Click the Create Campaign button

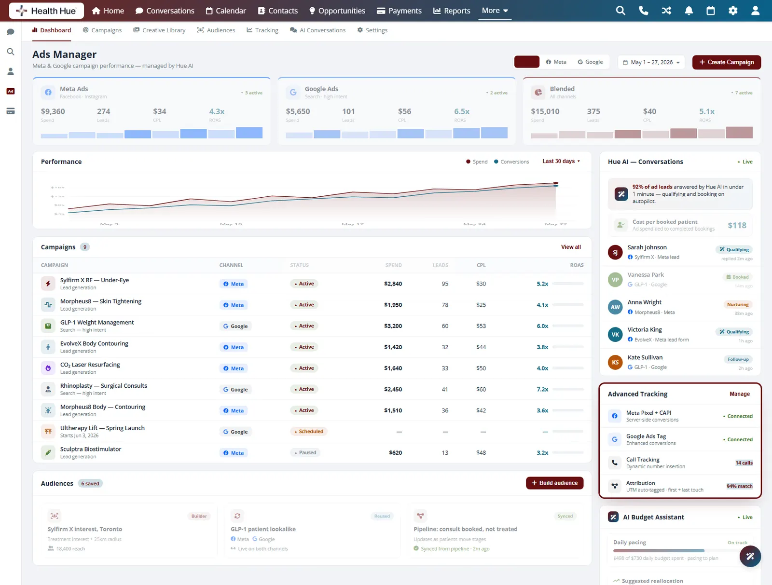(x=727, y=62)
